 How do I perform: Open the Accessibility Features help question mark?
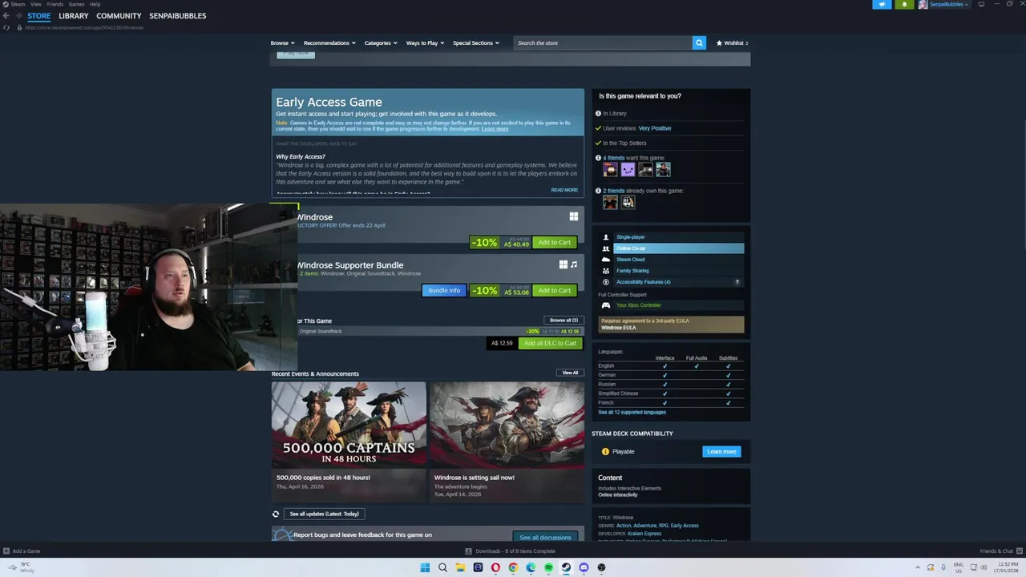(x=737, y=282)
